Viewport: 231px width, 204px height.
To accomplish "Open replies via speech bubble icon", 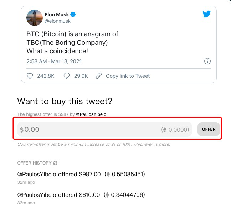I will (x=67, y=76).
